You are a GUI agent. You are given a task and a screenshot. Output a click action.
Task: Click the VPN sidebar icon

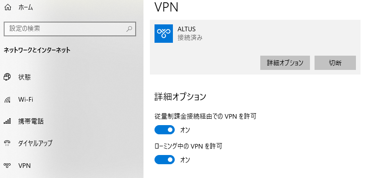point(7,166)
